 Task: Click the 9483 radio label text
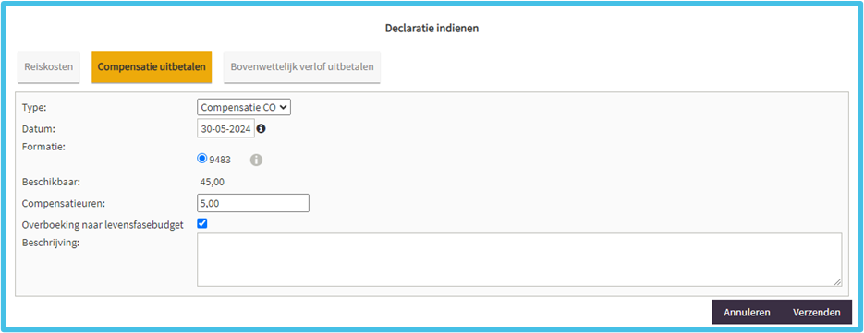(x=220, y=161)
